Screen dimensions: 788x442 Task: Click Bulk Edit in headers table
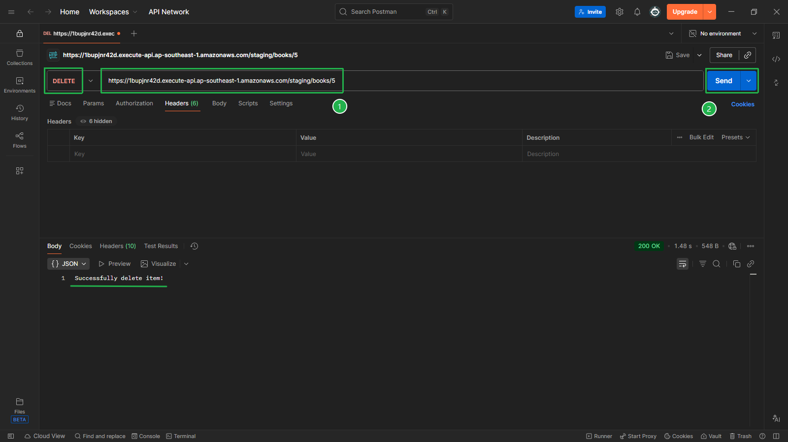701,137
